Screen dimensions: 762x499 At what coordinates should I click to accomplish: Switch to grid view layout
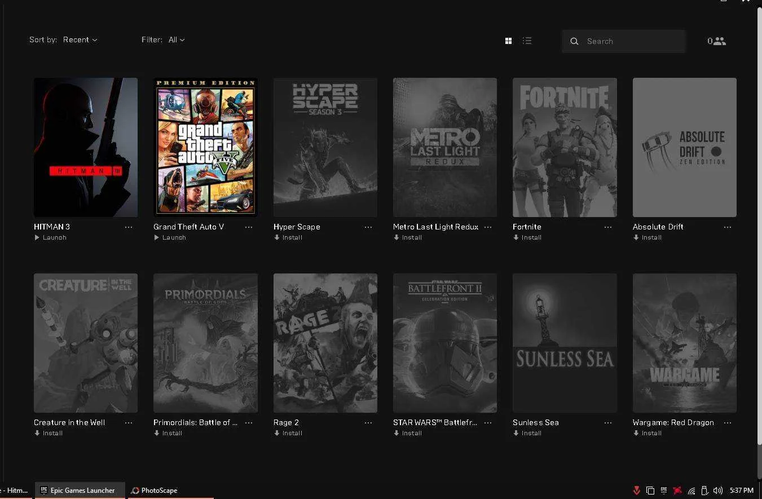pos(508,41)
